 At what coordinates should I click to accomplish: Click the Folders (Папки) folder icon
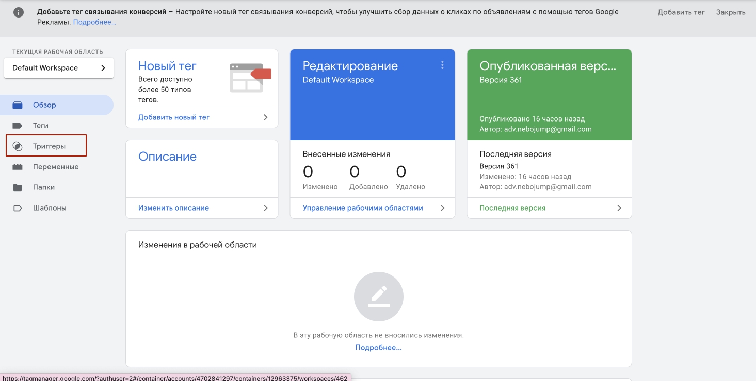tap(18, 187)
